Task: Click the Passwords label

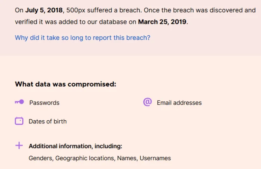Action: point(44,103)
